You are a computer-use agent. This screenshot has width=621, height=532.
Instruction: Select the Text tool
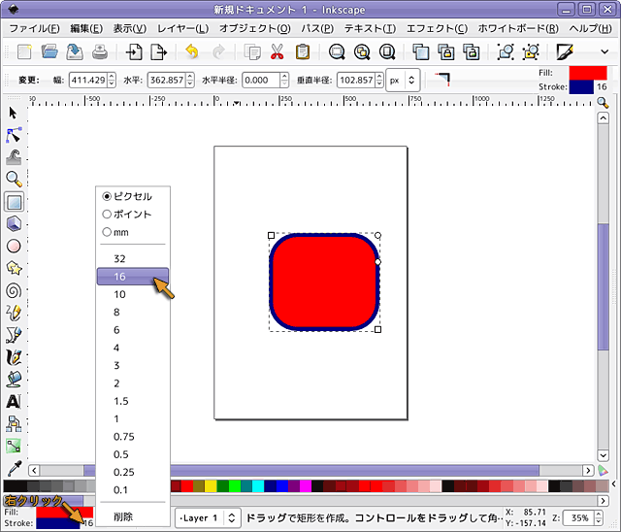14,401
